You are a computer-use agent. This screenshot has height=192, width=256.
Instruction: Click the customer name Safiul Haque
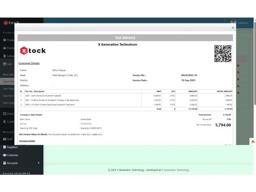59,70
